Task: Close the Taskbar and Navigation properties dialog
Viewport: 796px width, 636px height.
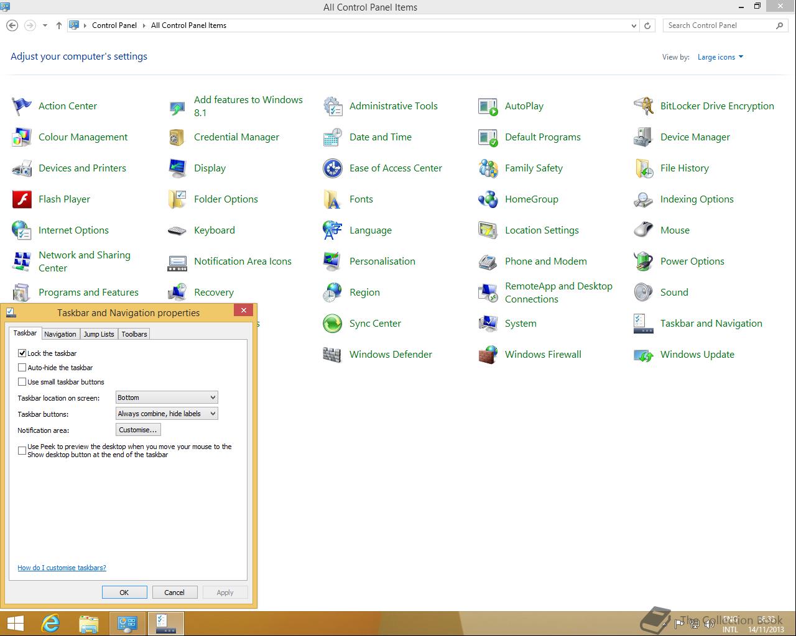Action: tap(244, 310)
